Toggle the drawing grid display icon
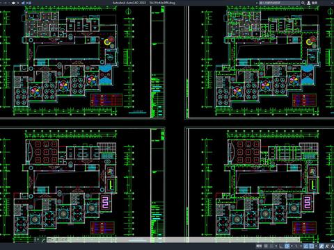Image resolution: width=334 pixels, height=250 pixels. (266, 246)
